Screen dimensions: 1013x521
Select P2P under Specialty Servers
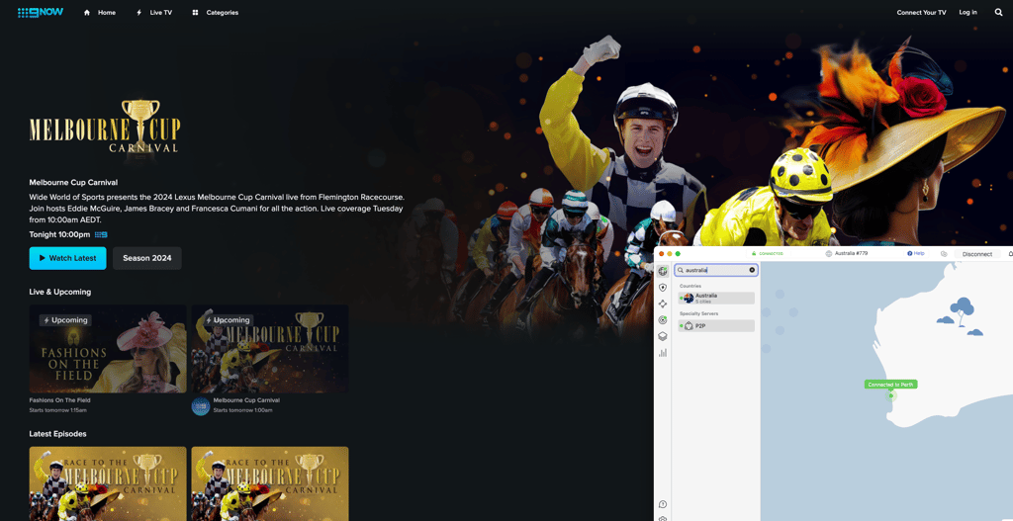716,326
